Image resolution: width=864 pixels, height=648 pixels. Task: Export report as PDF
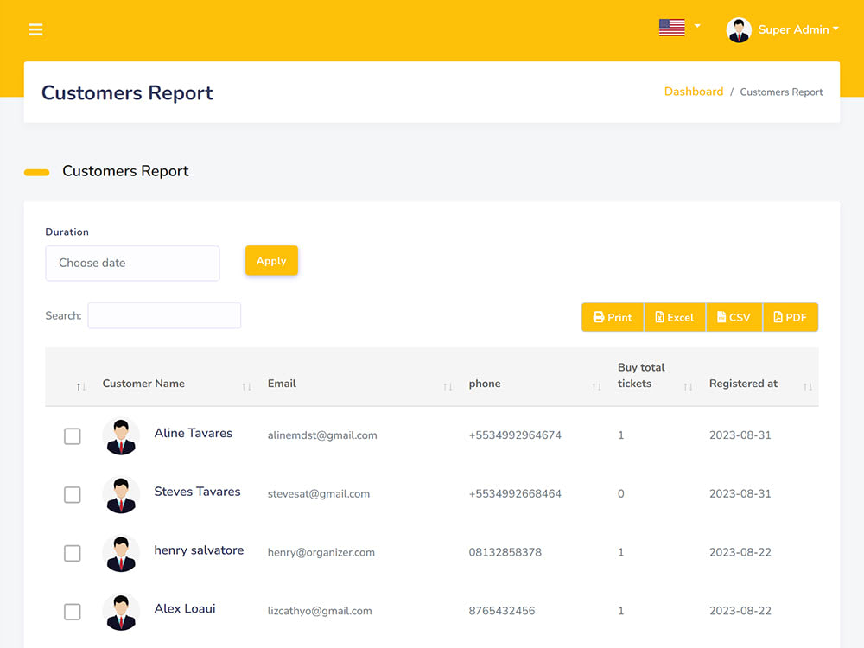pos(791,317)
